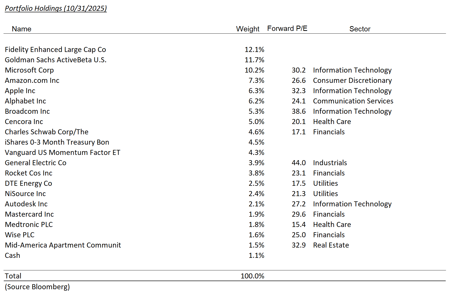The height and width of the screenshot is (295, 454).
Task: Click Amazon.com Inc weight 7.3%
Action: pos(256,80)
